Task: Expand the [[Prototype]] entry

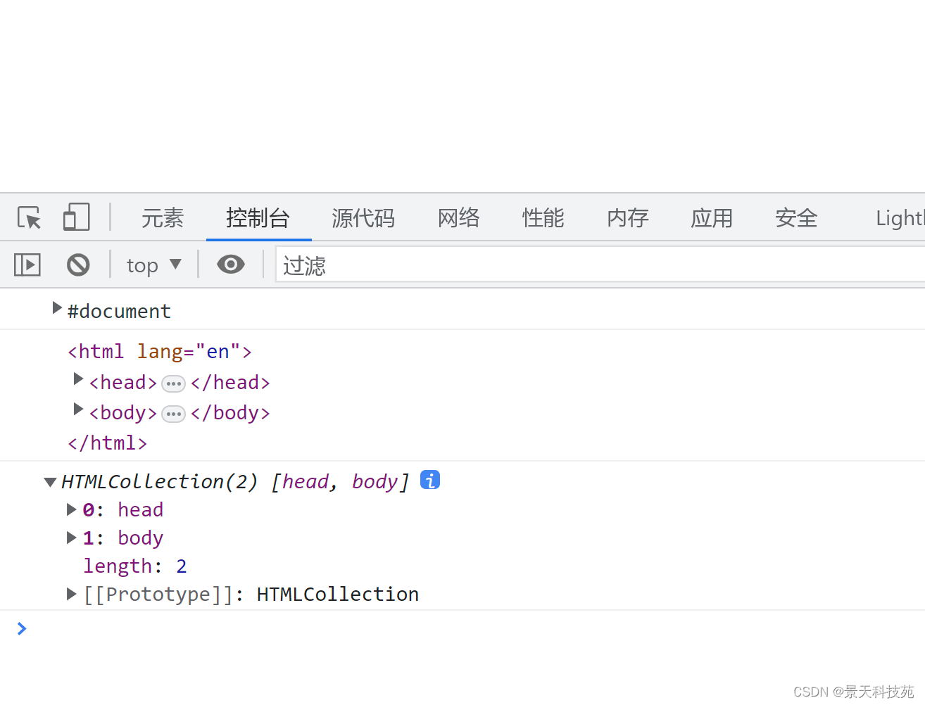Action: pyautogui.click(x=70, y=593)
